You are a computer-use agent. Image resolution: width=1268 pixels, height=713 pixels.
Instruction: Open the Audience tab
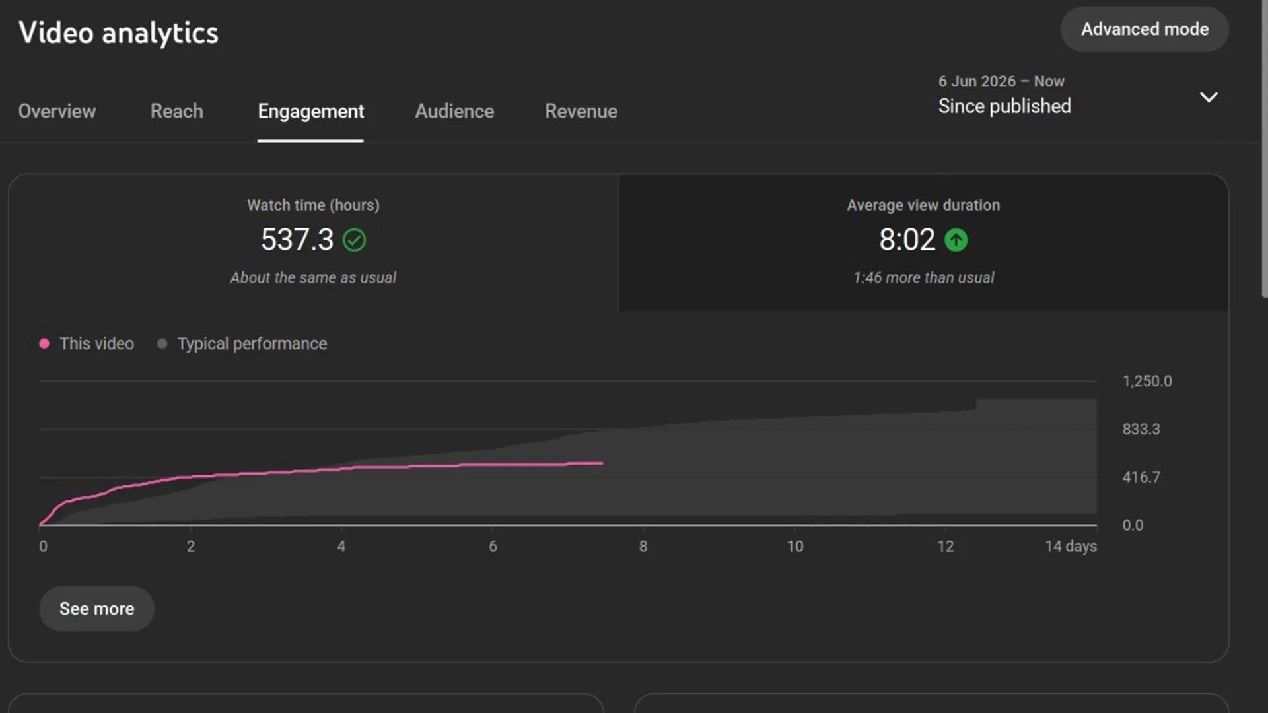(x=454, y=111)
